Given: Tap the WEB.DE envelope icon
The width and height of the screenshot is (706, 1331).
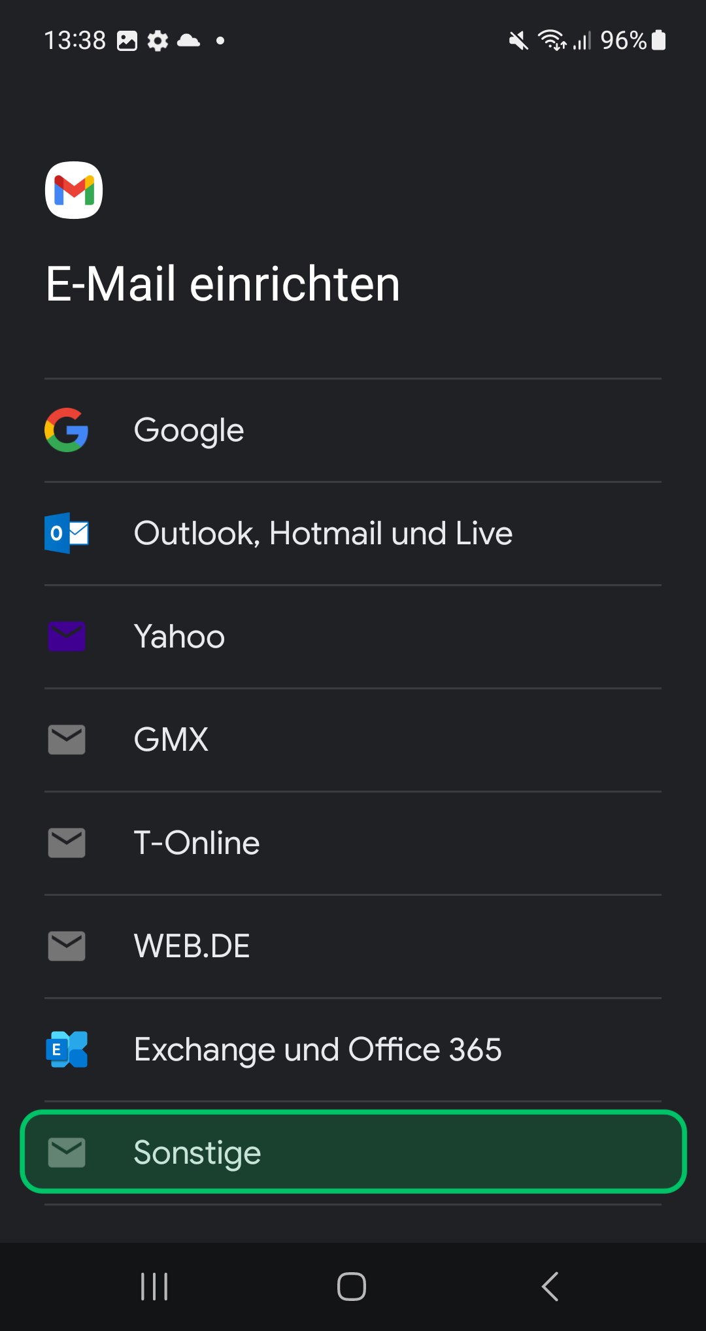Looking at the screenshot, I should pyautogui.click(x=67, y=946).
